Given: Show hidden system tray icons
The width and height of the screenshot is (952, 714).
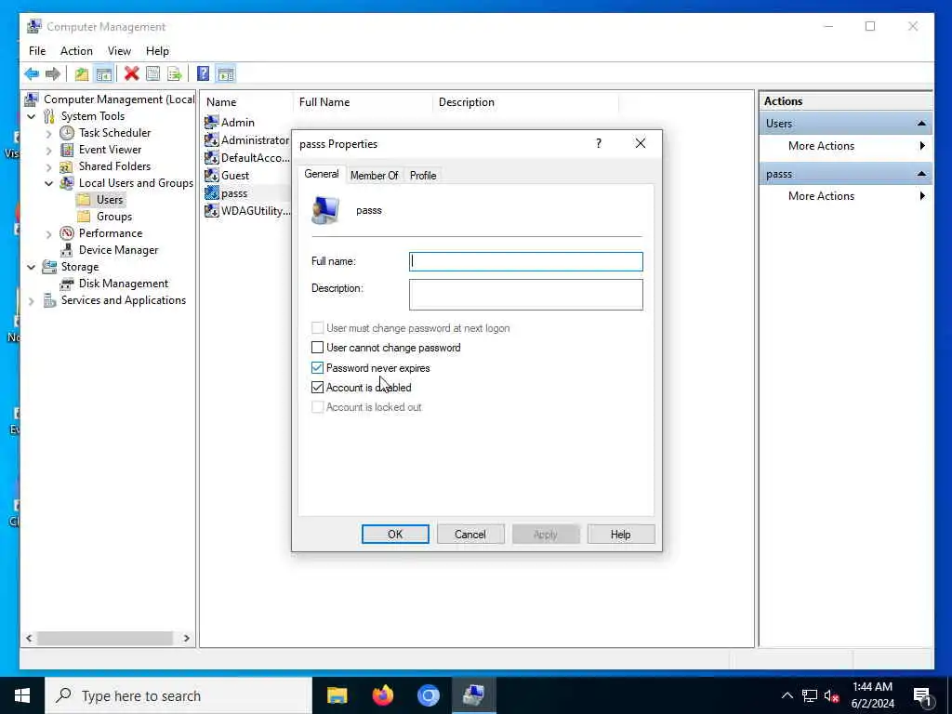Looking at the screenshot, I should click(787, 695).
